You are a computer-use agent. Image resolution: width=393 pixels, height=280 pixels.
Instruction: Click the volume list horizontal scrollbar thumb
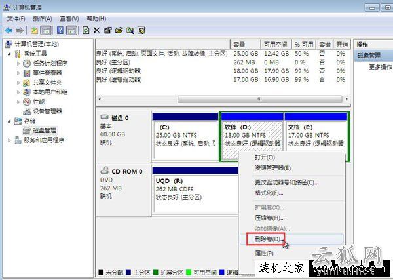tap(259, 99)
